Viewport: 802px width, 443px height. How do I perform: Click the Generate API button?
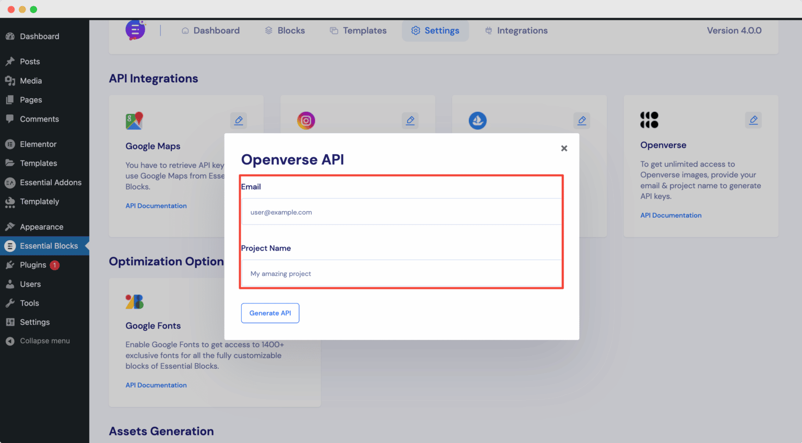[270, 313]
